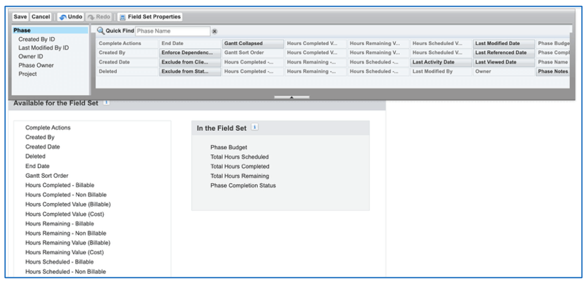This screenshot has height=284, width=587.
Task: Select Deleted in the Available list
Action: coord(35,156)
